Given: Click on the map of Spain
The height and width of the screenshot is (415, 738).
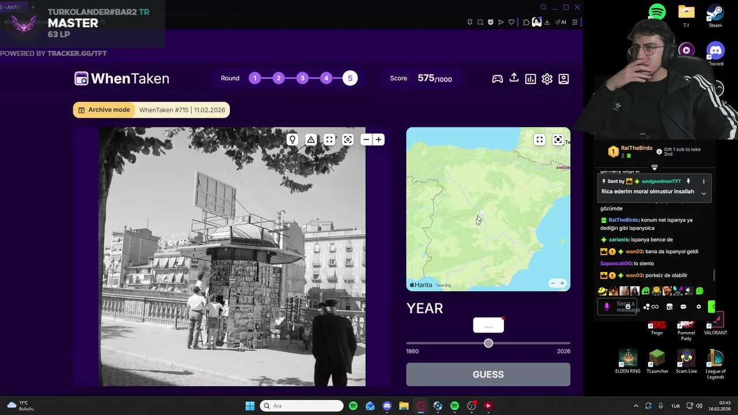Looking at the screenshot, I should 488,209.
